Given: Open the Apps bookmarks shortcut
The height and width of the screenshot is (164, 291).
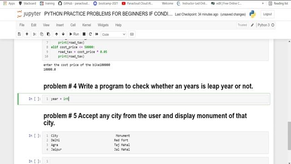Looking at the screenshot, I should point(9,3).
